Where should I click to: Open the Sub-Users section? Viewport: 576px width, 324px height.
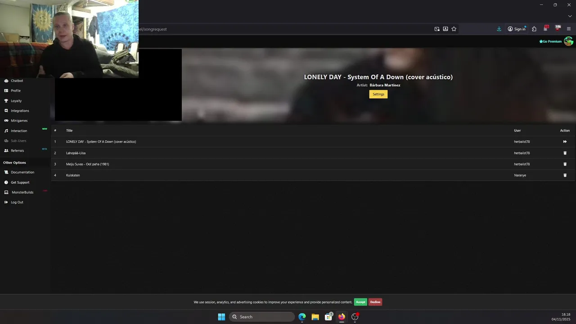point(18,141)
